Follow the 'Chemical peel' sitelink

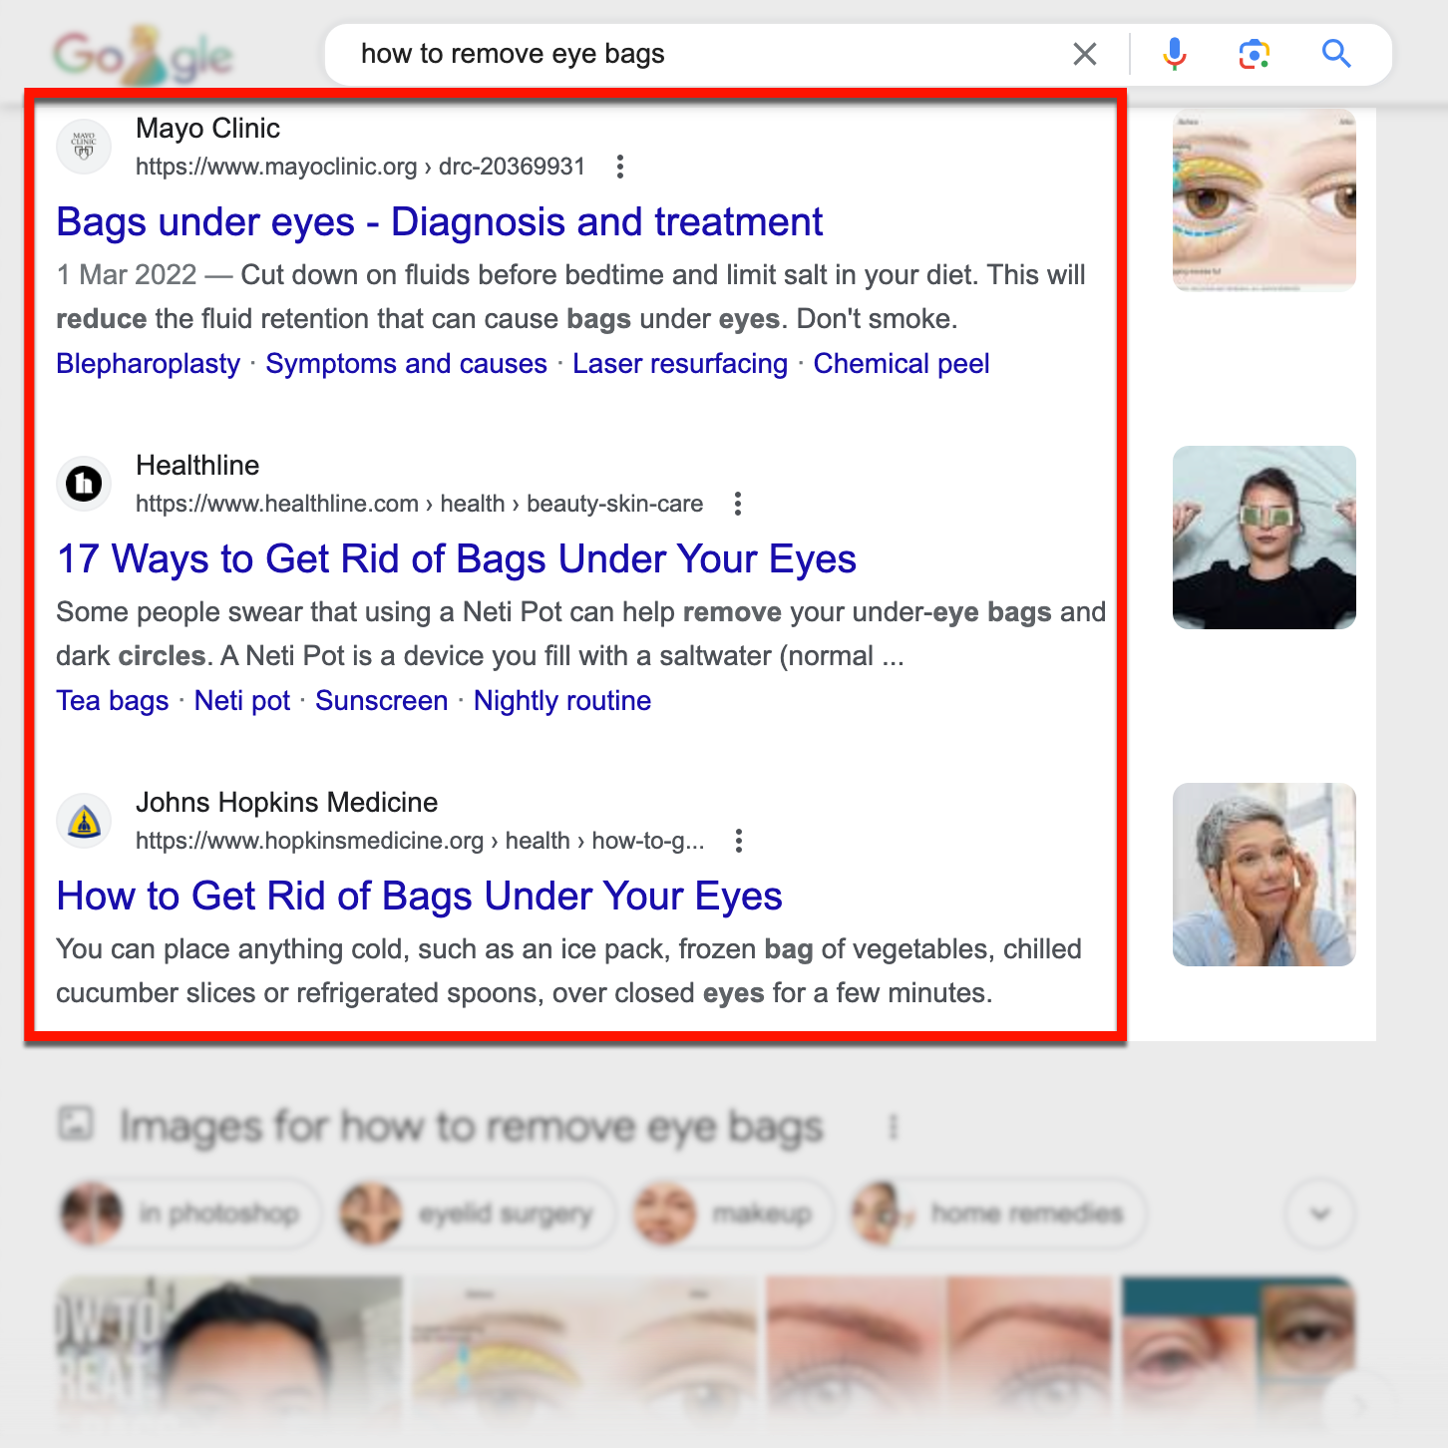pyautogui.click(x=902, y=364)
